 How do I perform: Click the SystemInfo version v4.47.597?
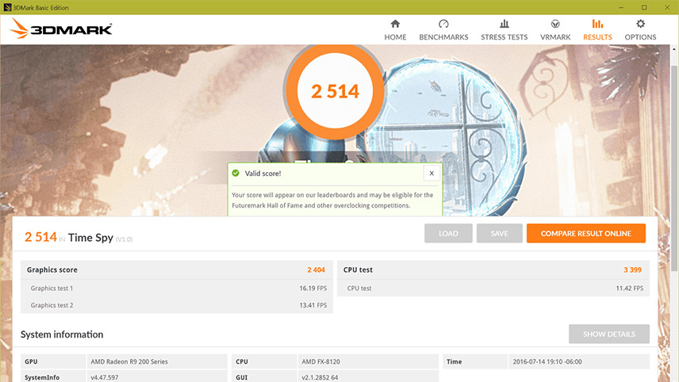pyautogui.click(x=105, y=377)
